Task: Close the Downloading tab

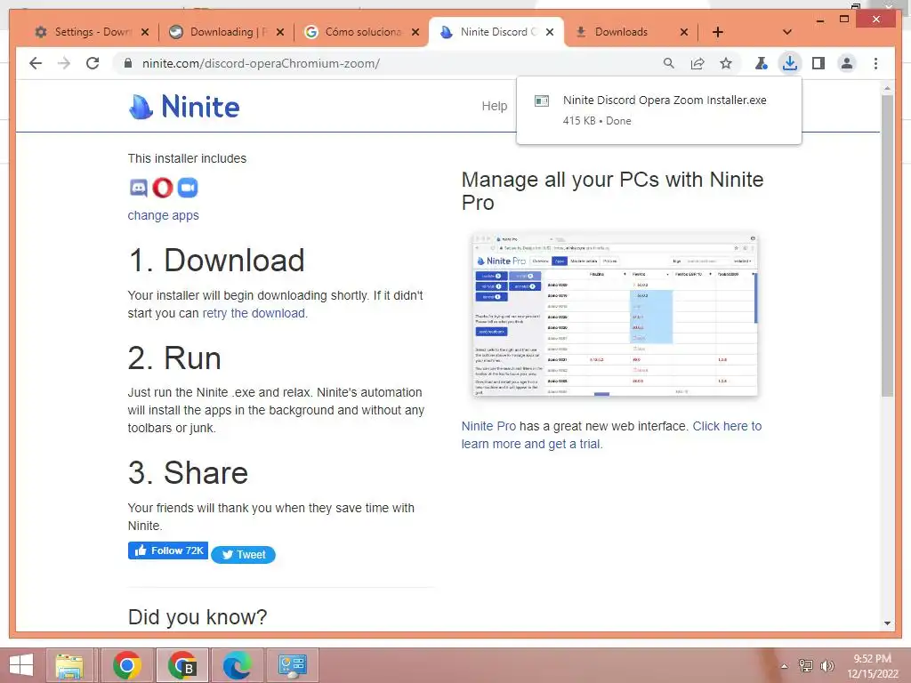Action: [280, 32]
